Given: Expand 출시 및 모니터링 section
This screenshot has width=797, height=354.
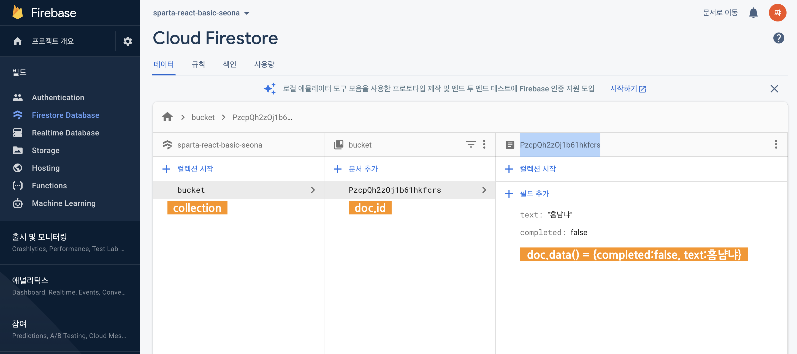Looking at the screenshot, I should pyautogui.click(x=70, y=243).
